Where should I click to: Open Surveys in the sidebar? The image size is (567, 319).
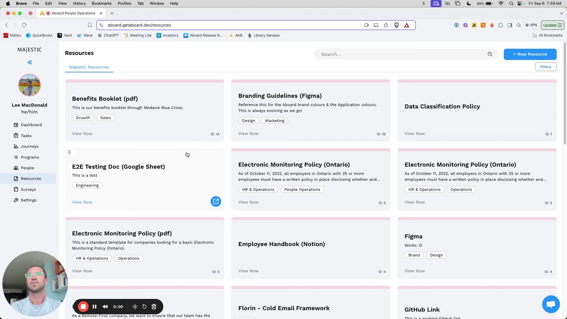point(28,190)
